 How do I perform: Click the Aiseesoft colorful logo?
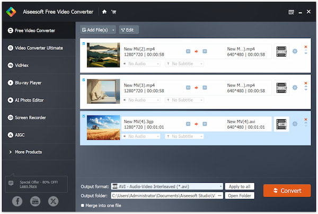(x=11, y=12)
